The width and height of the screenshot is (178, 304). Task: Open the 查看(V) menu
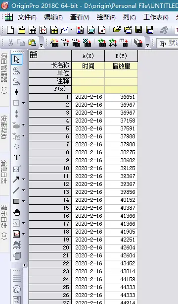pyautogui.click(x=80, y=17)
